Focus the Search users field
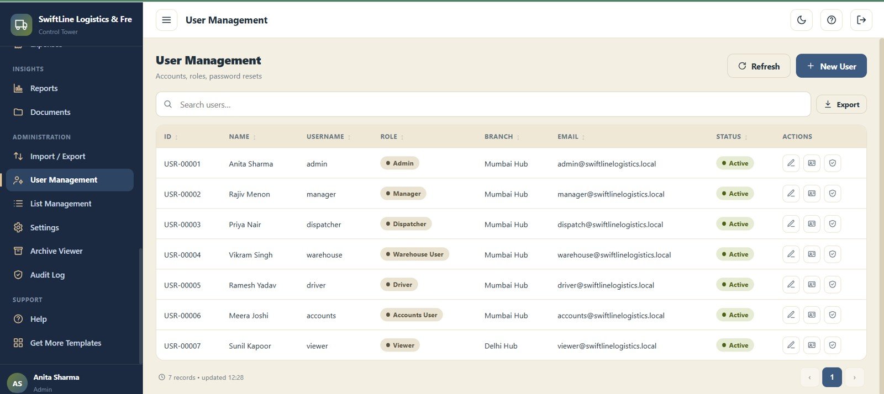 pyautogui.click(x=483, y=104)
